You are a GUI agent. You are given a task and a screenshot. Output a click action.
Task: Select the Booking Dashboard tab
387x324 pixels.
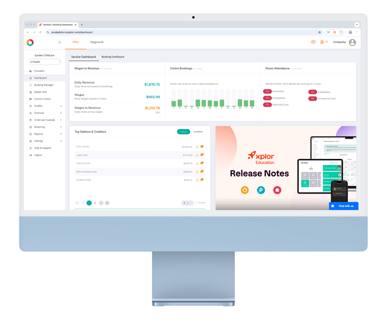(113, 57)
